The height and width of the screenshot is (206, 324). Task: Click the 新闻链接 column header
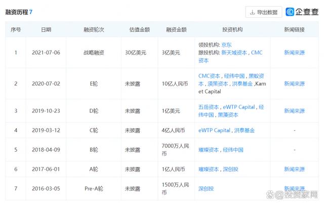click(x=294, y=30)
